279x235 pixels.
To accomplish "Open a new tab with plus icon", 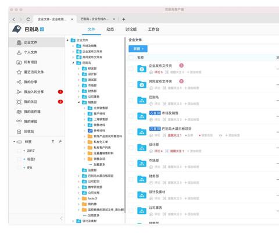I will click(124, 19).
